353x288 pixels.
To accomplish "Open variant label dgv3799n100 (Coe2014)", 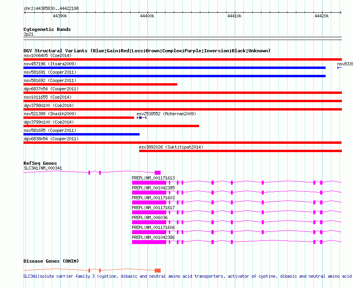I will 49,122.
